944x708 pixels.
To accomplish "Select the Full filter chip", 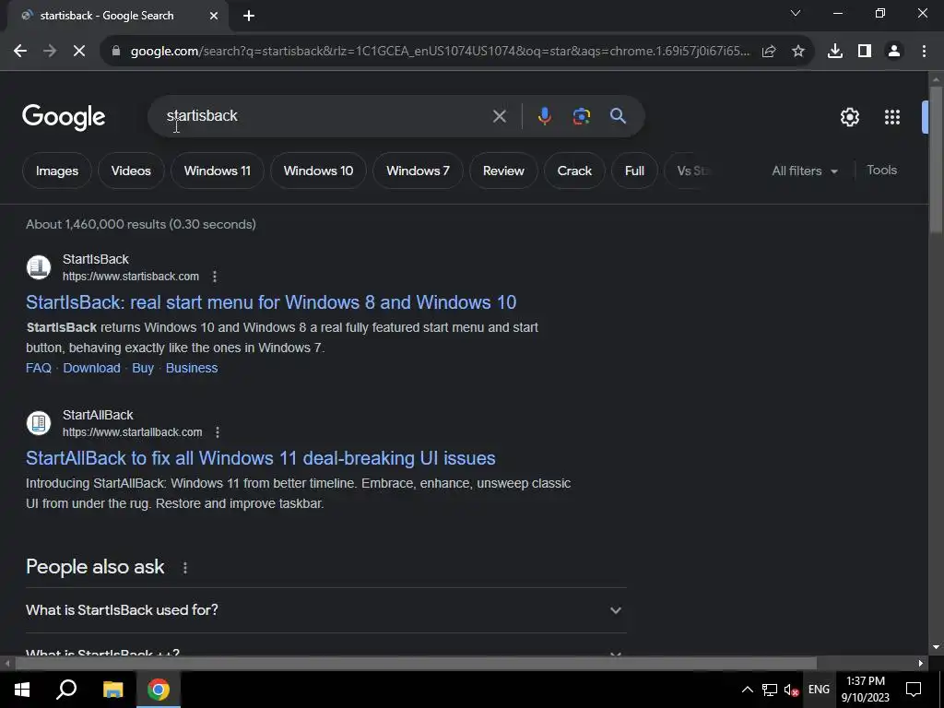I will coord(634,171).
